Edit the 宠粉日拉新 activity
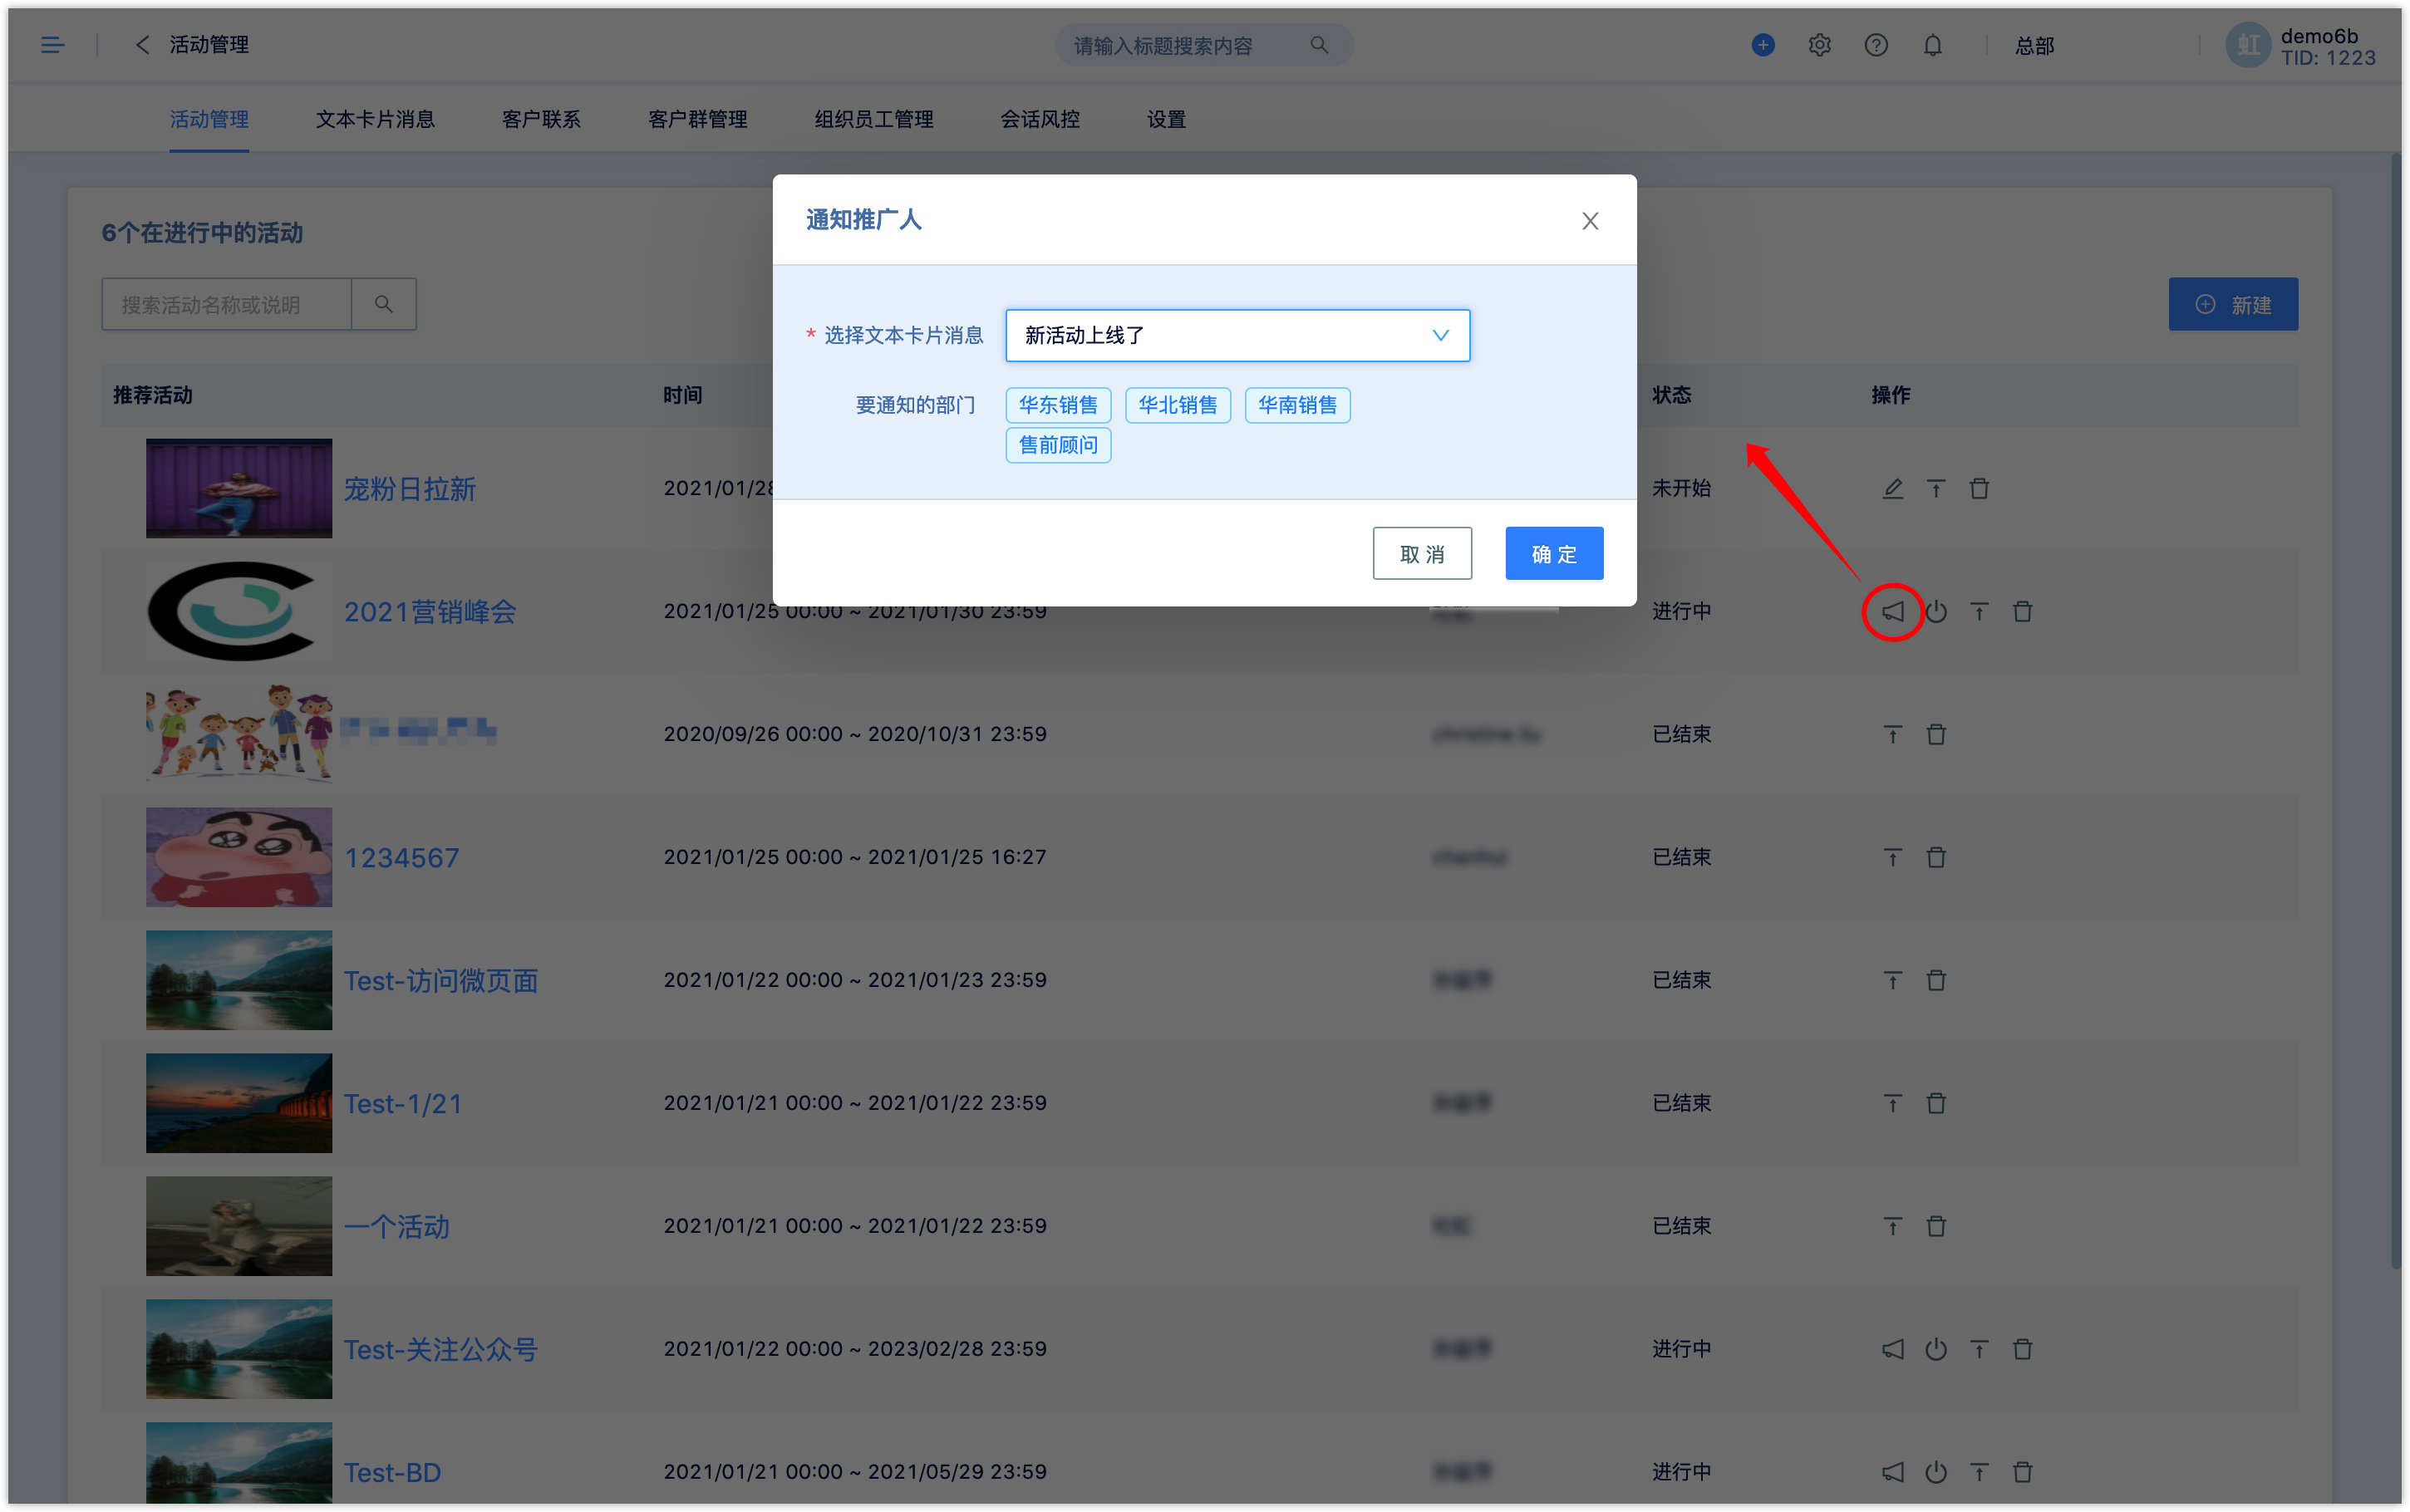Screen dimensions: 2410x1512 (x=1893, y=489)
